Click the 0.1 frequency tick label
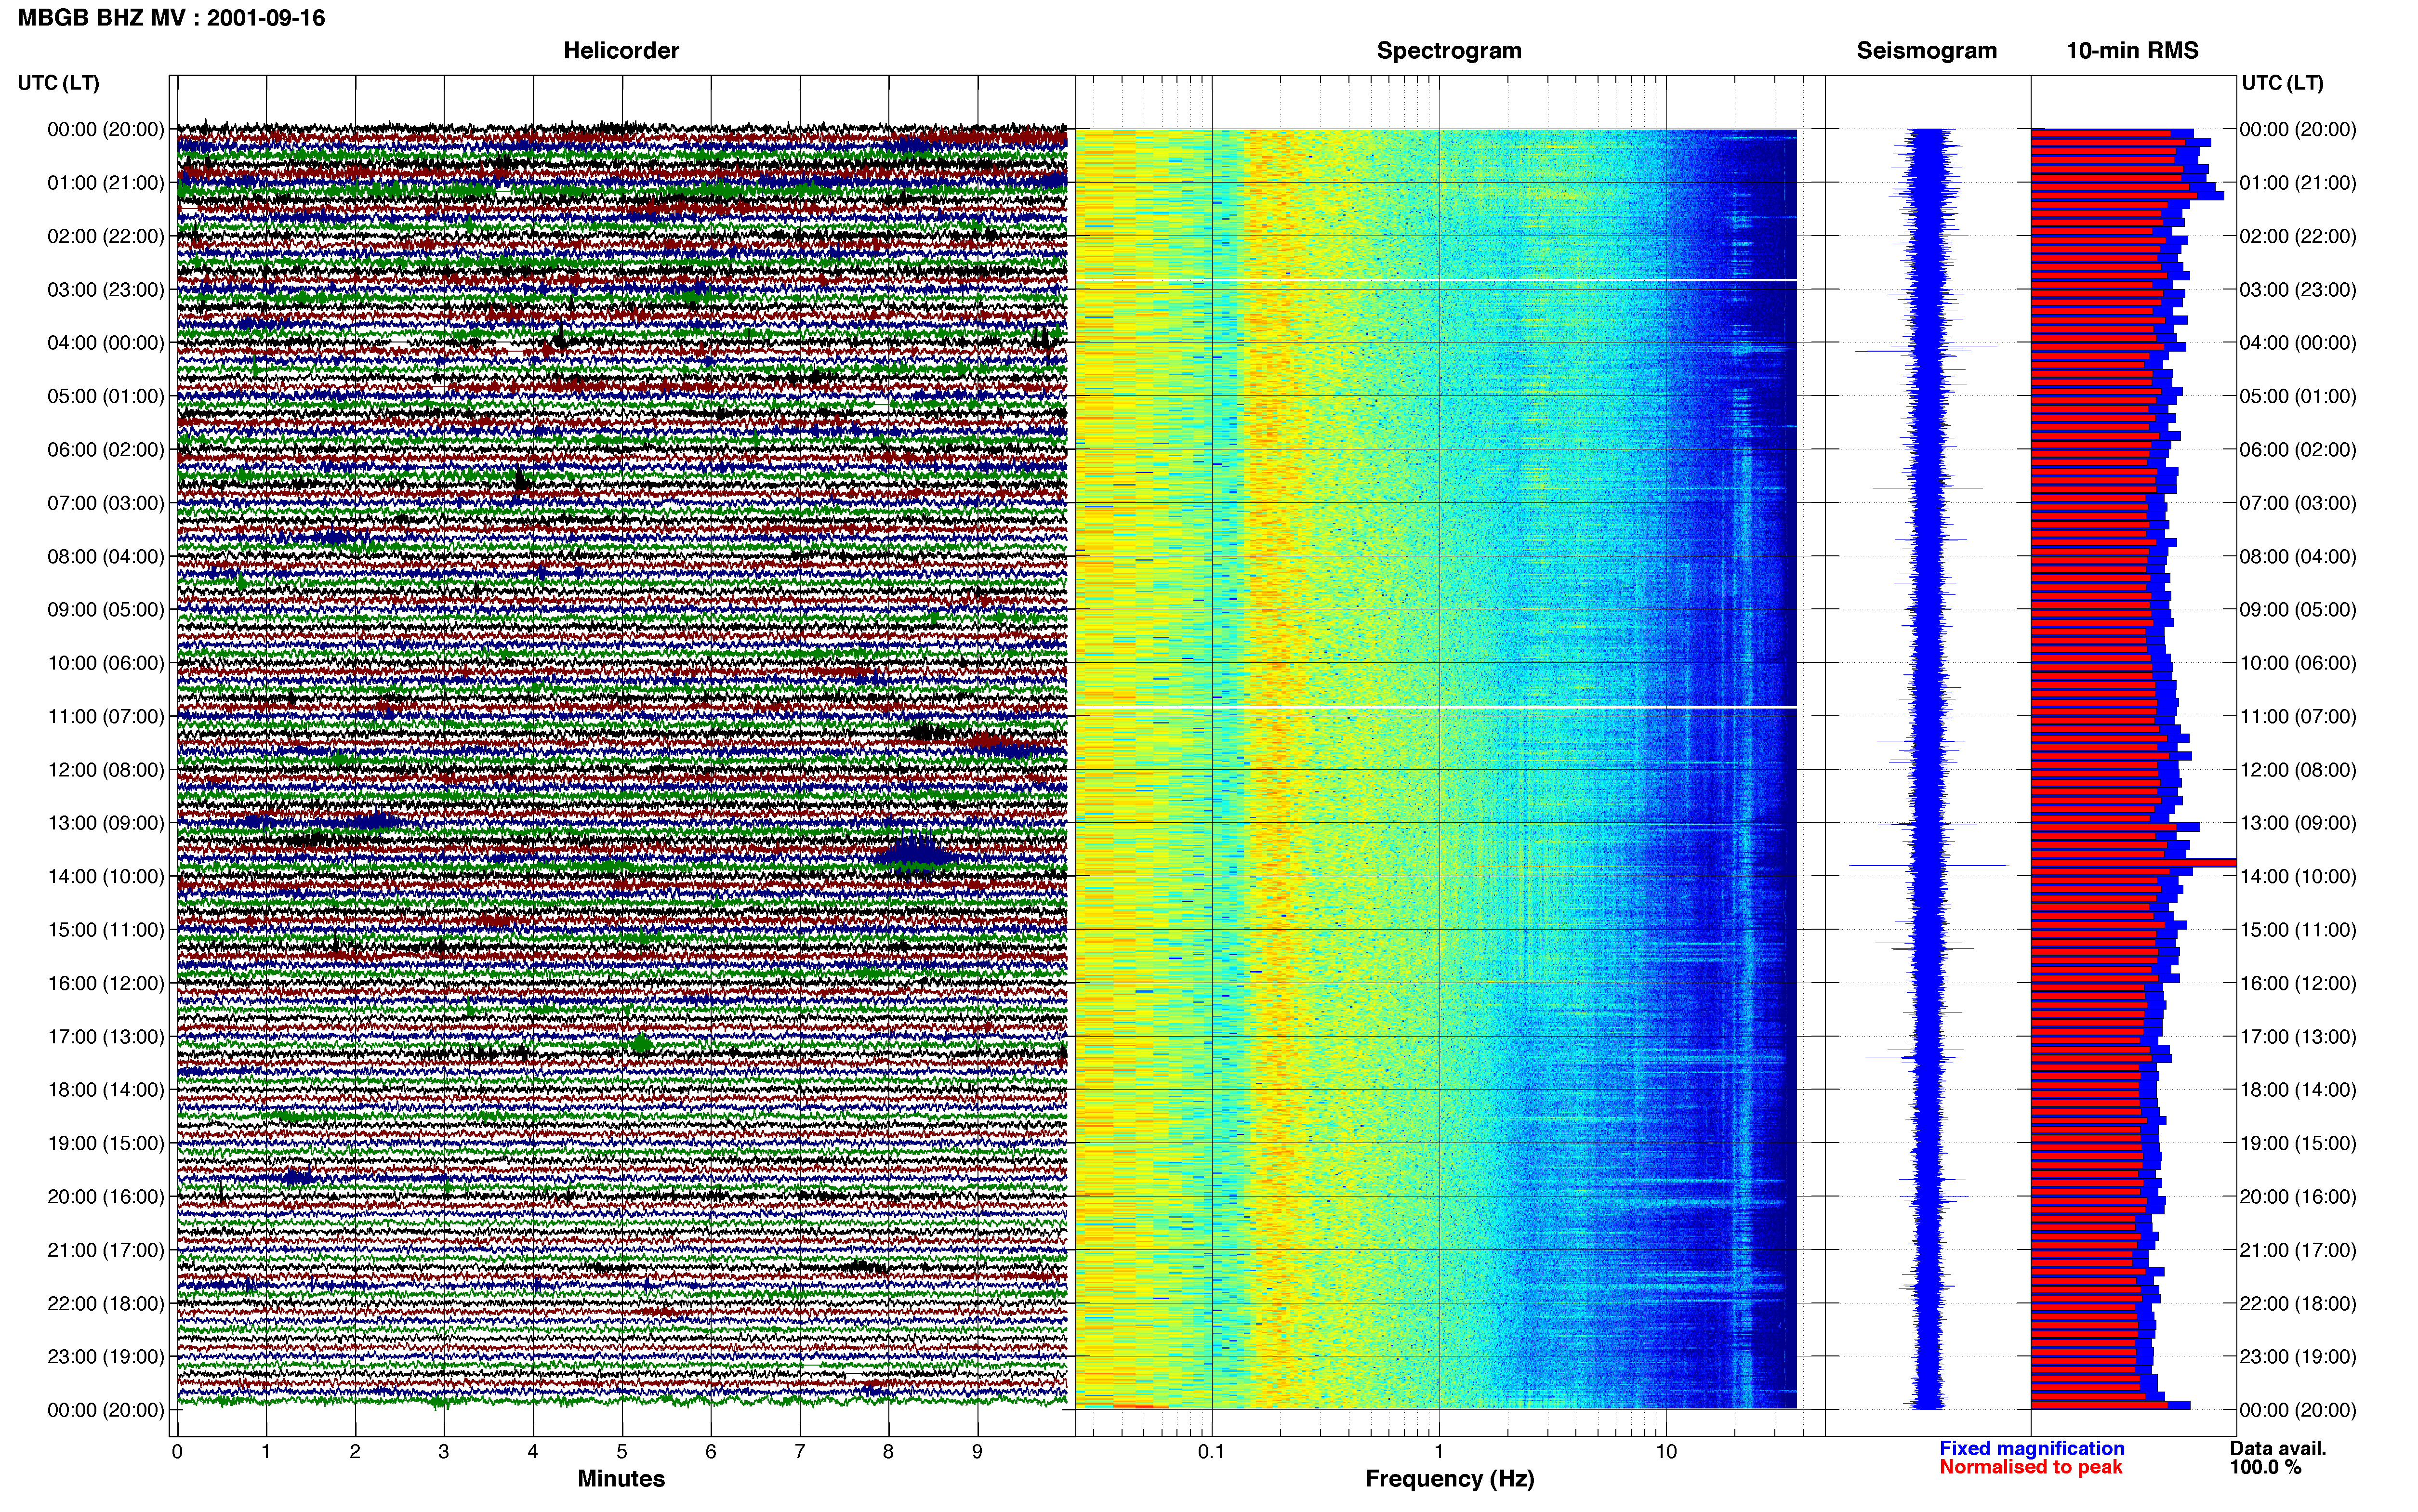The width and height of the screenshot is (2418, 1512). pyautogui.click(x=1211, y=1452)
